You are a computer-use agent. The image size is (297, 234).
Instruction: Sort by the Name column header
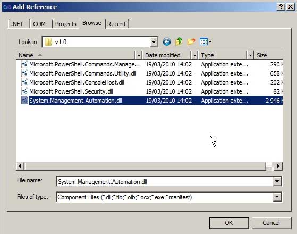(x=76, y=55)
